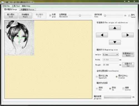Open the File menu
Screen dimensions: 139x106
pos(6,6)
